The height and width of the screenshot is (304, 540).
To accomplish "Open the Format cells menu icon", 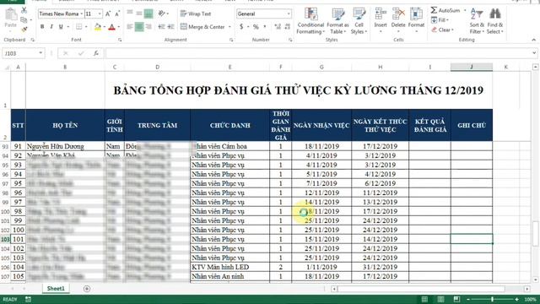I will 416,14.
